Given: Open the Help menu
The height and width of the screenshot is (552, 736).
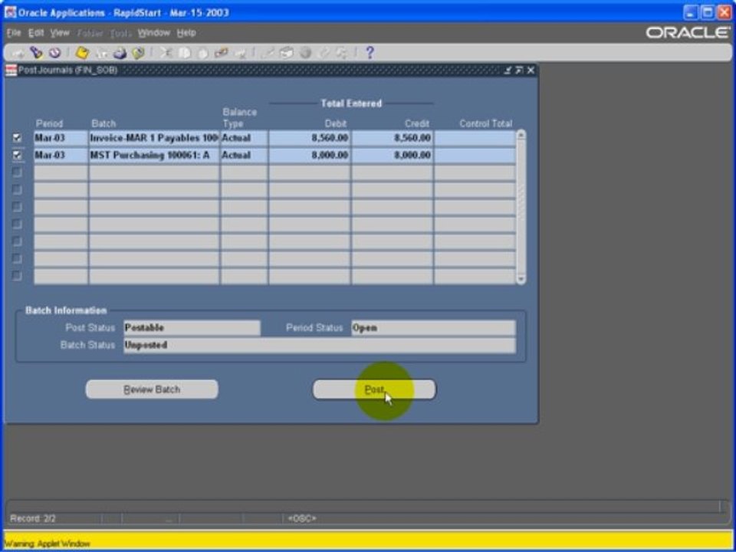Looking at the screenshot, I should coord(186,33).
